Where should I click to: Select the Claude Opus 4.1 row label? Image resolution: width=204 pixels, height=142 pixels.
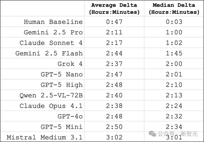point(51,106)
